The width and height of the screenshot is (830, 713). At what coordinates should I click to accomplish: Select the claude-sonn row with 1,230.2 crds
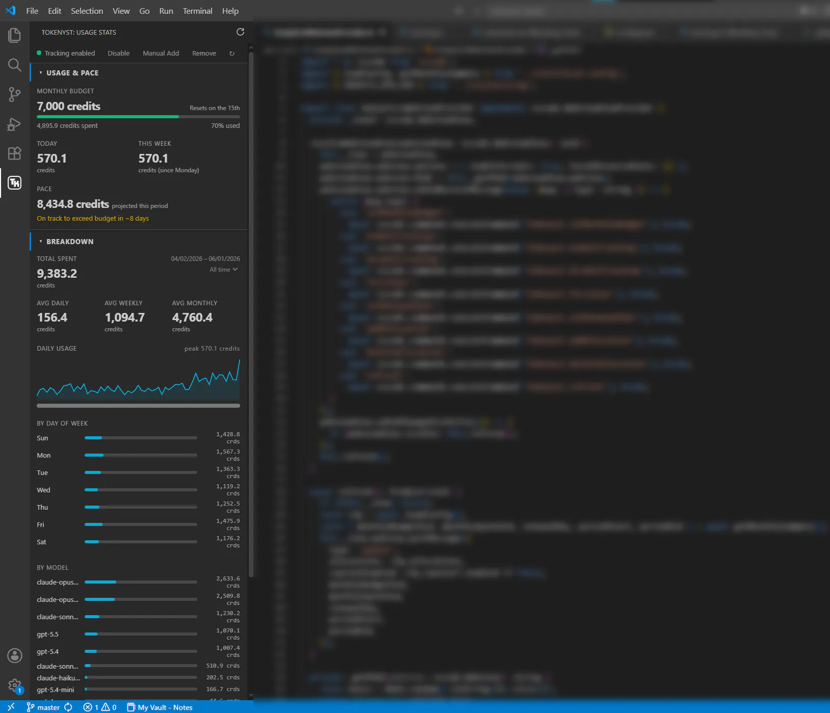click(x=138, y=617)
